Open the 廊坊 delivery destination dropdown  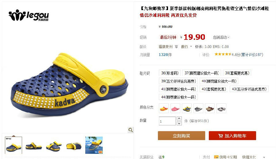tap(186, 47)
